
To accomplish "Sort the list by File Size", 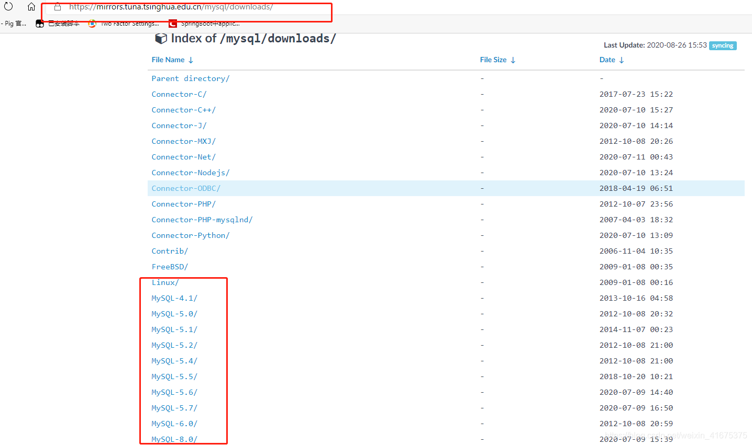I will [x=497, y=60].
